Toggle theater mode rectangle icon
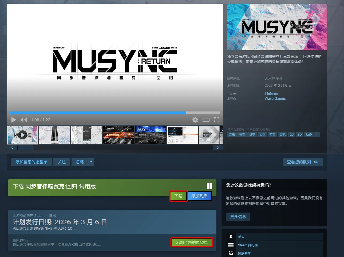 coord(206,120)
